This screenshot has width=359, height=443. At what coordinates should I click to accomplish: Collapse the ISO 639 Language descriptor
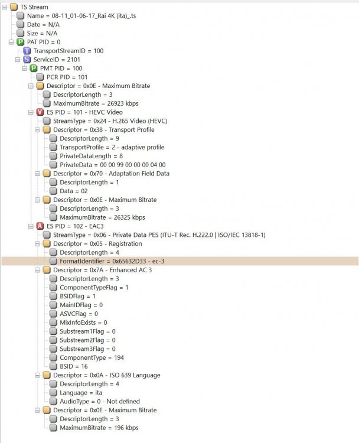pyautogui.click(x=37, y=375)
